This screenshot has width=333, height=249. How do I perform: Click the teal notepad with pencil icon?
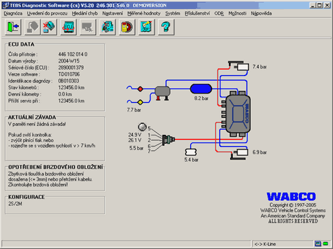pos(146,27)
